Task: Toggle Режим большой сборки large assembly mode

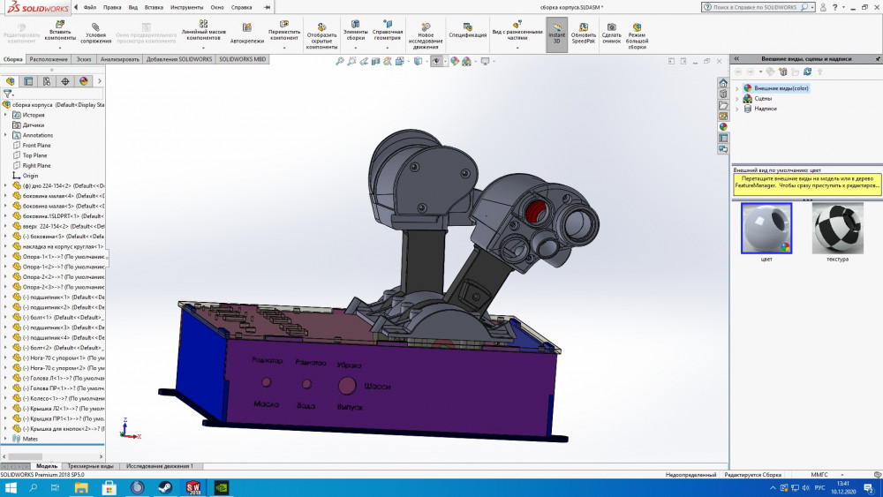Action: 637,26
